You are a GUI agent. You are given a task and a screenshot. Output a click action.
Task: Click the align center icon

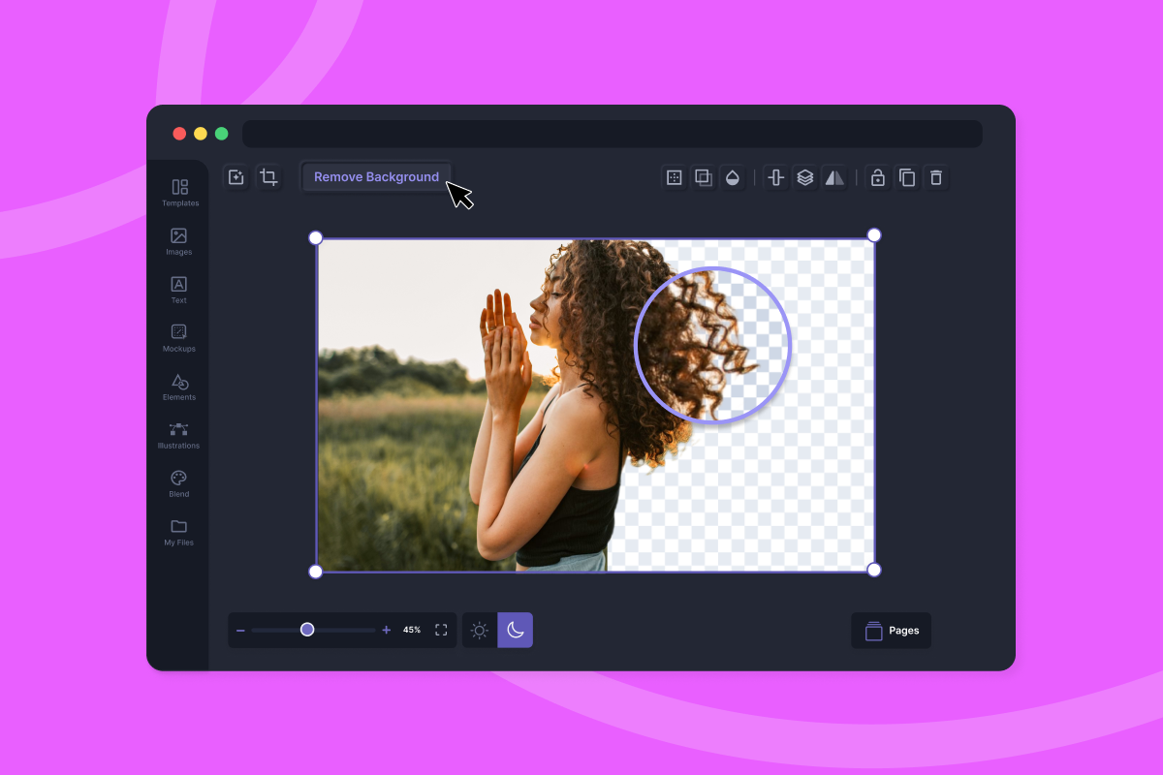[775, 177]
